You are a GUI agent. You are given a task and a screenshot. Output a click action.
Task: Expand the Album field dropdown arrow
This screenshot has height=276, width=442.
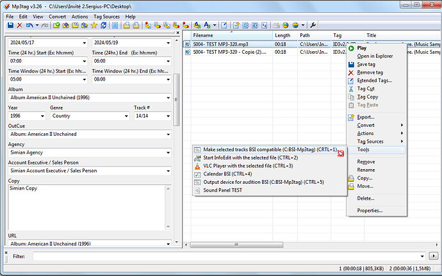(168, 98)
